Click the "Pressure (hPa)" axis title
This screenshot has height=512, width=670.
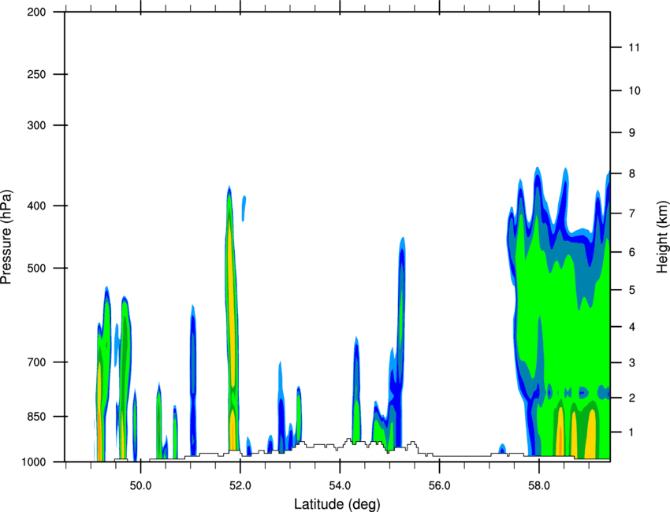[6, 236]
